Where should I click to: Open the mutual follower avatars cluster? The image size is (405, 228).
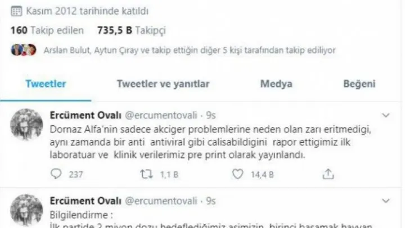(24, 50)
